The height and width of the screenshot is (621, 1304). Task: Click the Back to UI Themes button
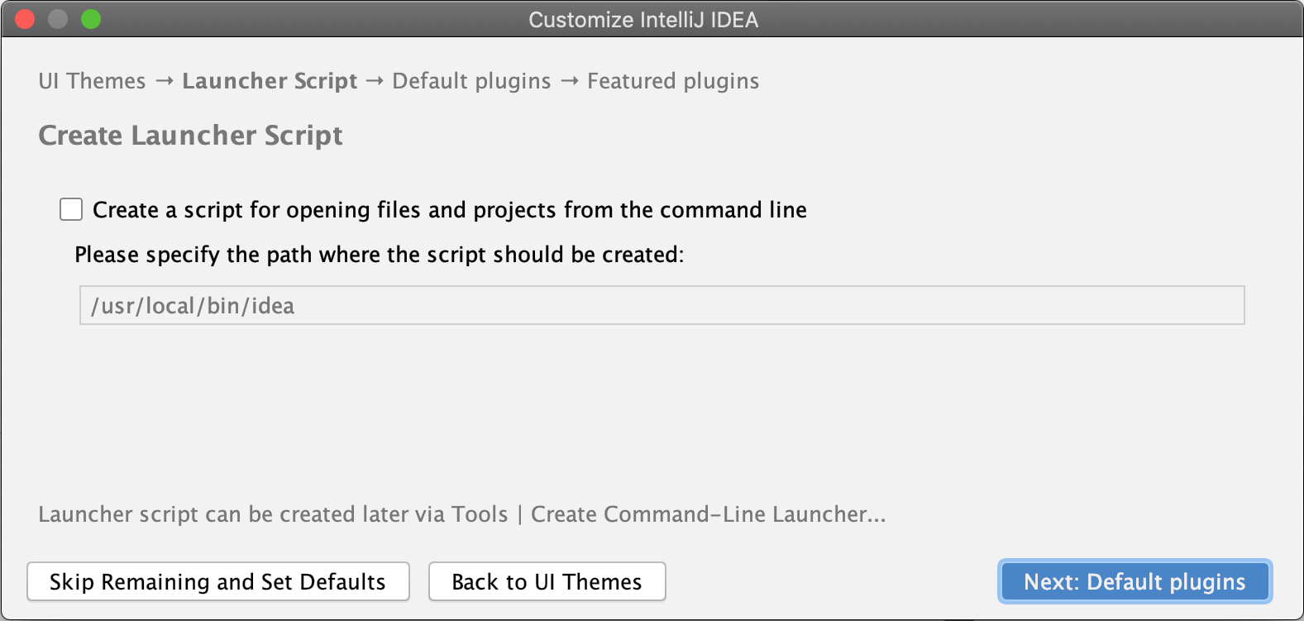tap(547, 581)
